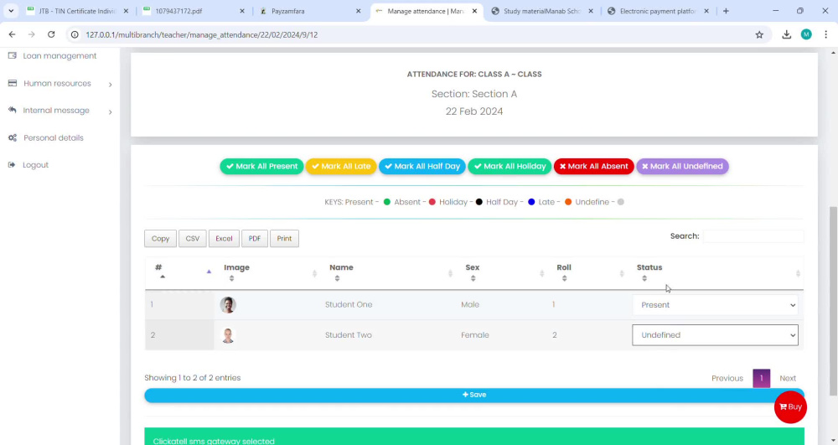Click Mark All Half Day
This screenshot has height=445, width=838.
click(x=422, y=166)
